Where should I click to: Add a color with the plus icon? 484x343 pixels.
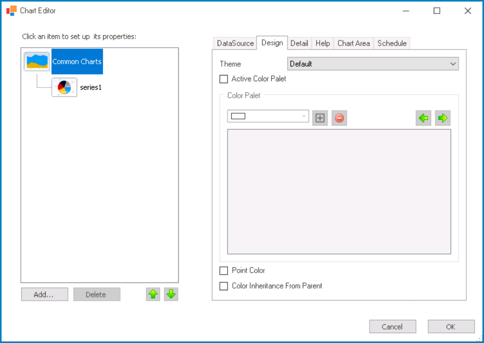(x=320, y=118)
